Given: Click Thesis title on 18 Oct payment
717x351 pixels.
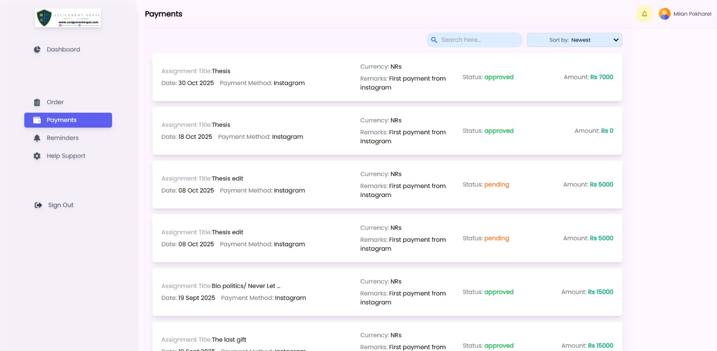Looking at the screenshot, I should click(x=221, y=124).
